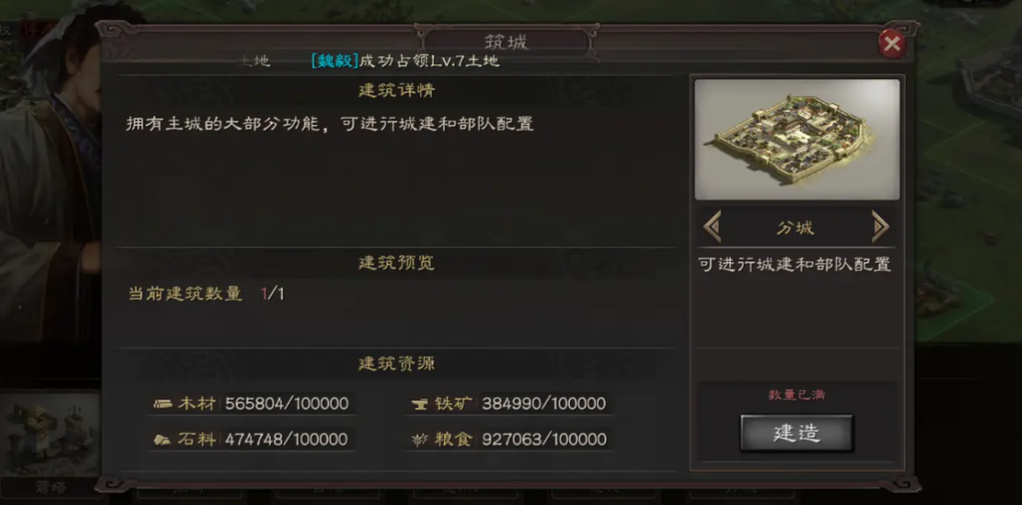Click the 粮食 927063/100000 amount
Screen dimensions: 1022x505
tap(544, 440)
